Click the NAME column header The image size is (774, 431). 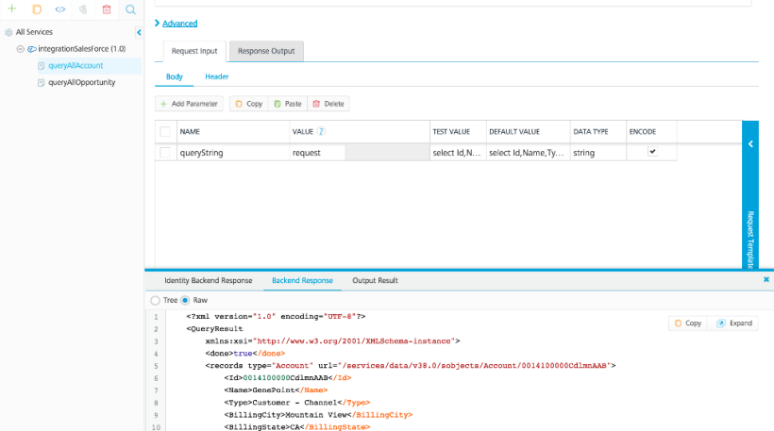point(190,132)
